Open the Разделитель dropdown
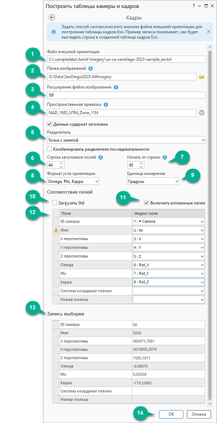The height and width of the screenshot is (423, 217). pyautogui.click(x=126, y=140)
